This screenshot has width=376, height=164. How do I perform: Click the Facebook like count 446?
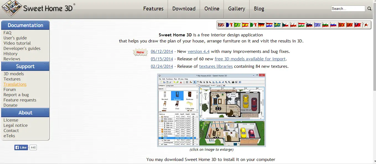pos(33,147)
